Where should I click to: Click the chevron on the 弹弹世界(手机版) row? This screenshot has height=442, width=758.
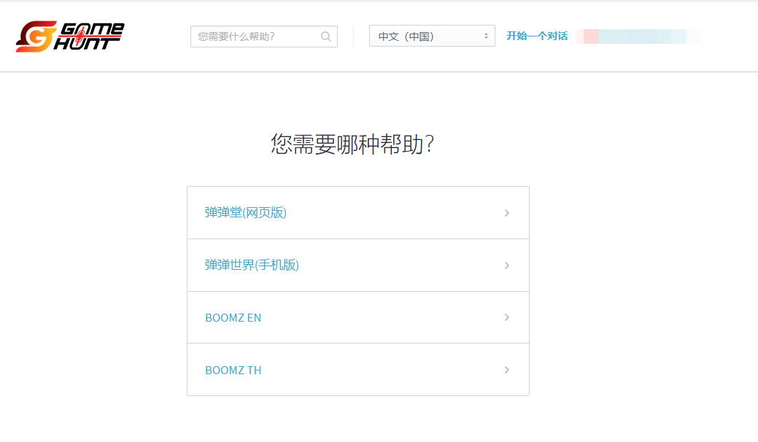pyautogui.click(x=506, y=265)
